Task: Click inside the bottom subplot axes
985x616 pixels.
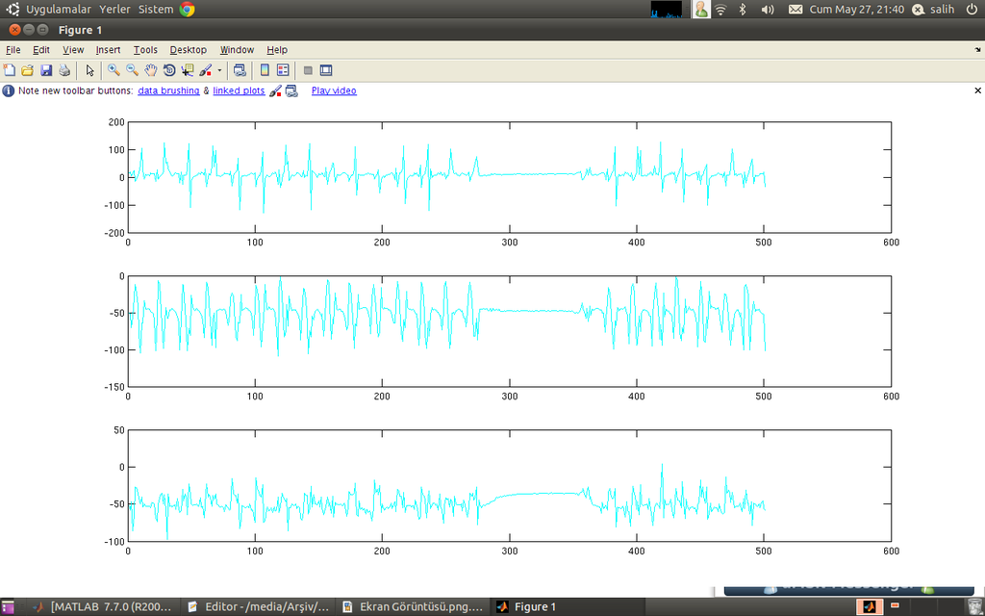Action: [x=510, y=485]
